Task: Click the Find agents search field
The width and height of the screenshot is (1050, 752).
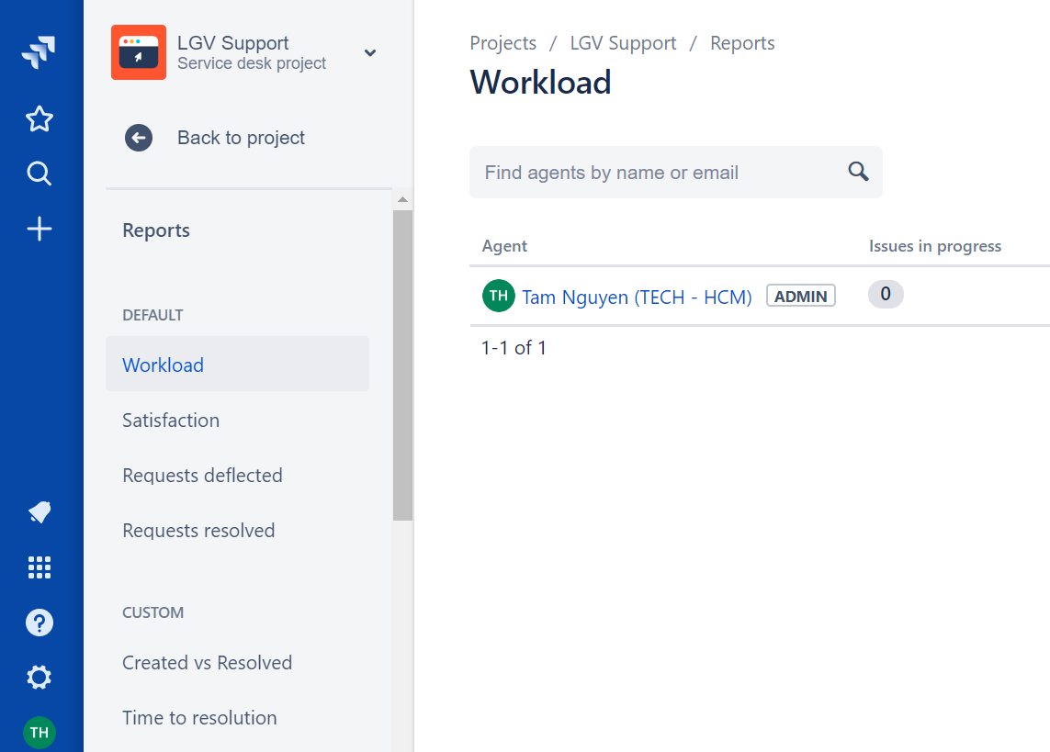Action: 657,173
